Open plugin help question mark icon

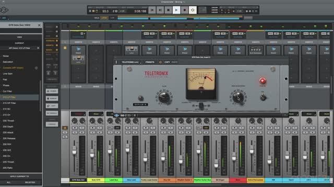tap(285, 115)
